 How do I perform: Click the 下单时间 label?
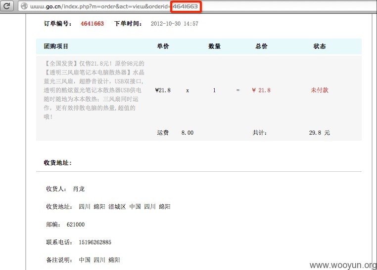click(x=128, y=24)
